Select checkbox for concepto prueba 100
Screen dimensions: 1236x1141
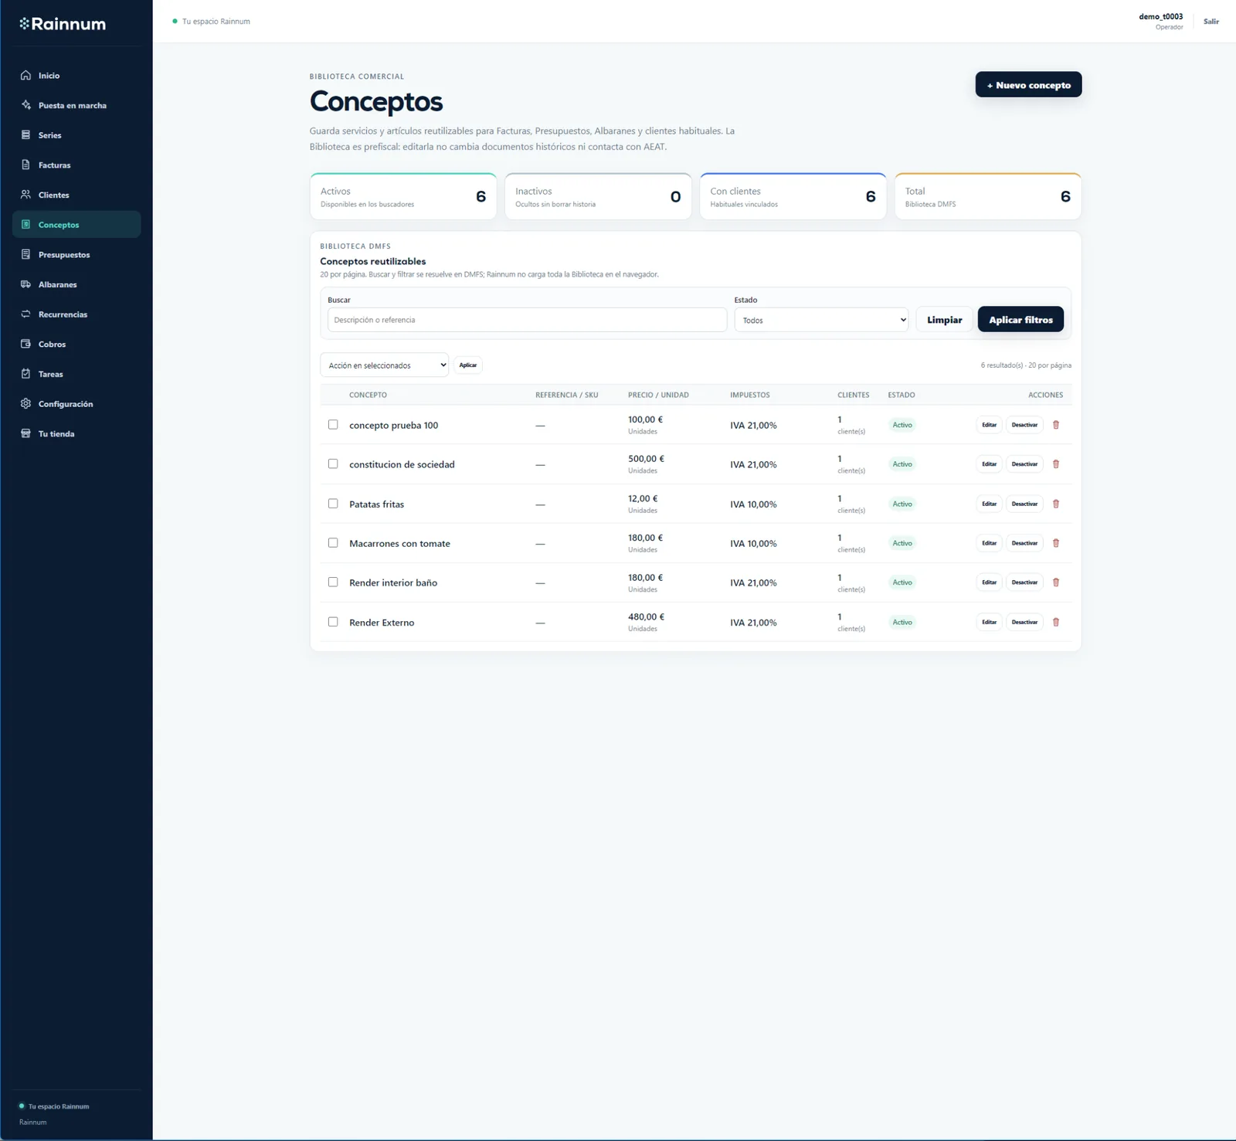(333, 425)
